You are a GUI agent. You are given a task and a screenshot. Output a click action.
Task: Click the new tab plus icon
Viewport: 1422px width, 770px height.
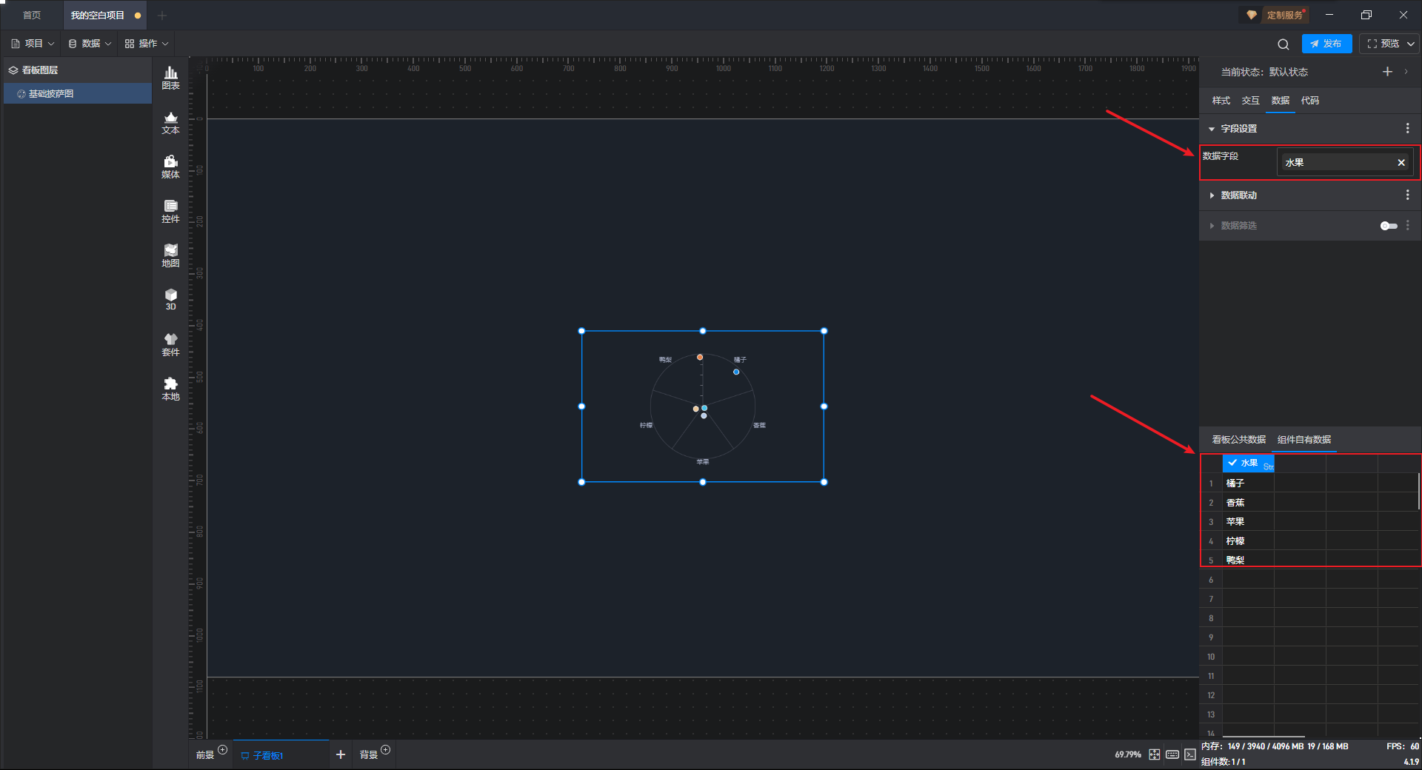pyautogui.click(x=162, y=16)
